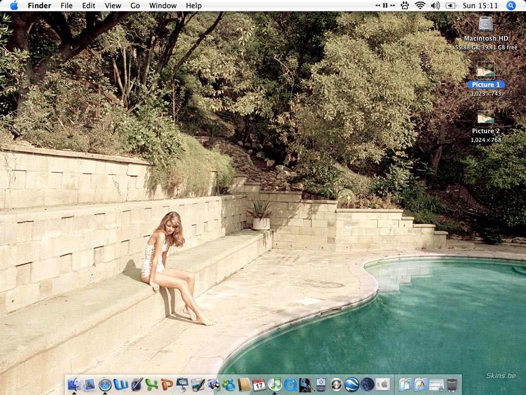Launch Microsoft PowerPoint from the Dock

(167, 384)
